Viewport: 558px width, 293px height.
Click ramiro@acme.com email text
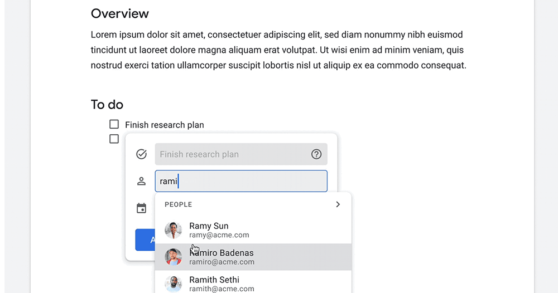coord(222,262)
